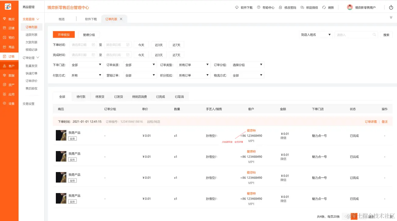Click the 今天 filter for 下单时间
Screen dimensions: 397x221
(141, 44)
